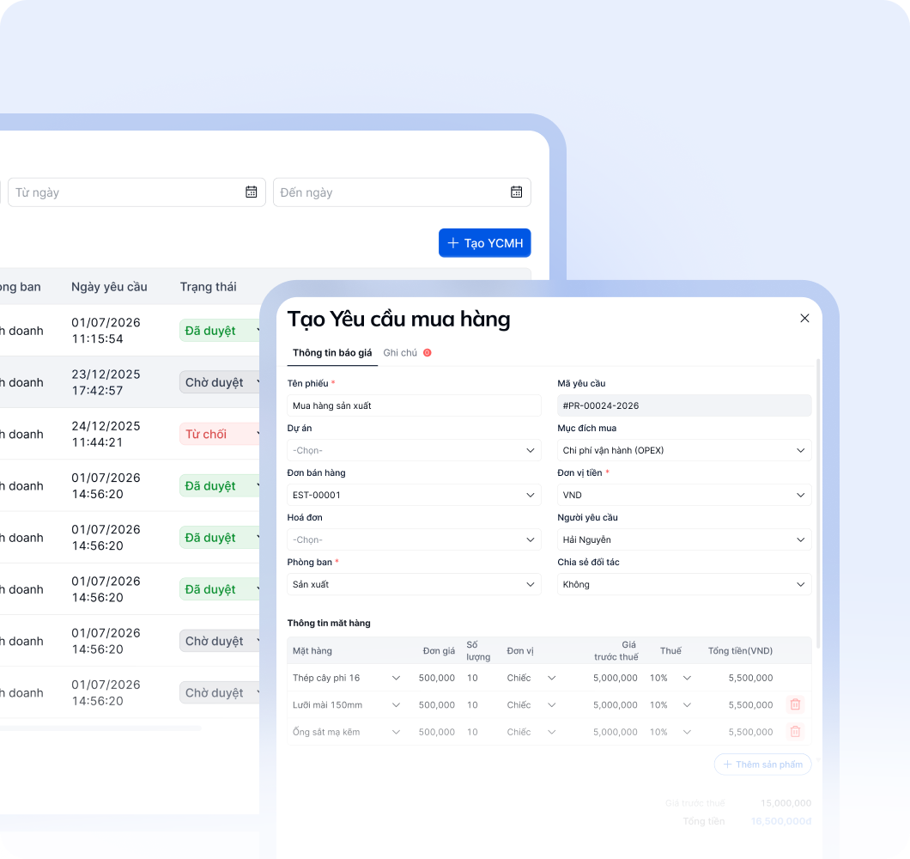The height and width of the screenshot is (859, 910).
Task: Click the Tạo YCMH button
Action: click(x=484, y=243)
